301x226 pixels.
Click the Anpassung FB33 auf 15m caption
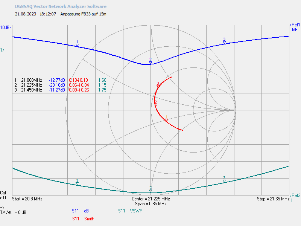click(83, 14)
